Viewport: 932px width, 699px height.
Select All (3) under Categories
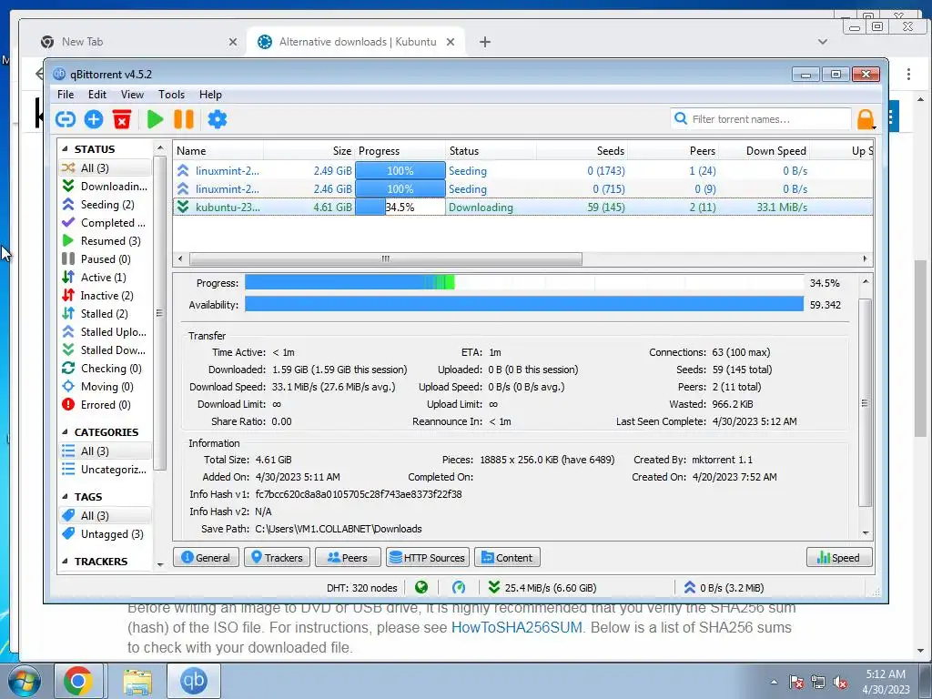(x=106, y=451)
